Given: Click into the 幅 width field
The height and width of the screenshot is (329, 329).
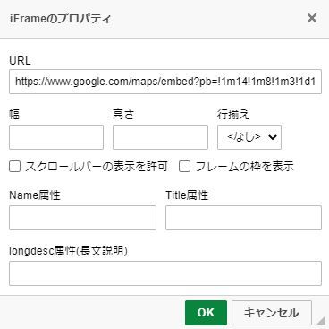Looking at the screenshot, I should click(x=56, y=137).
